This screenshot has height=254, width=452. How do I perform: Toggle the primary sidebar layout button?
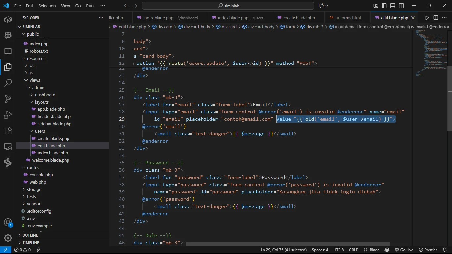coord(384,6)
